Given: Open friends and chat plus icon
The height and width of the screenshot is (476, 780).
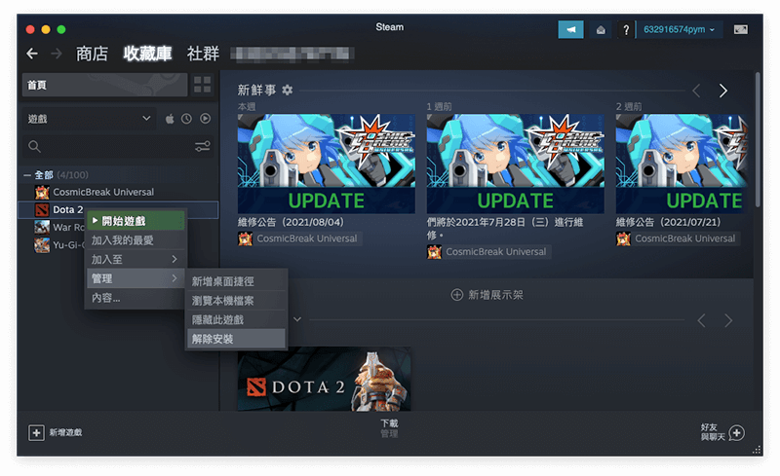Looking at the screenshot, I should (737, 433).
